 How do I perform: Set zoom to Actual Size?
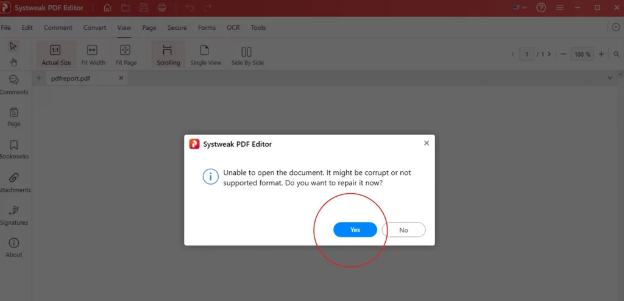[56, 55]
